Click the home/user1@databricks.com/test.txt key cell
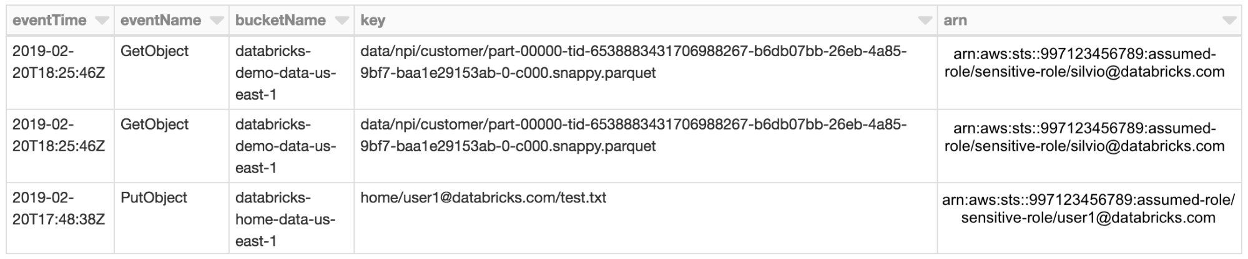The height and width of the screenshot is (259, 1248). (x=483, y=198)
